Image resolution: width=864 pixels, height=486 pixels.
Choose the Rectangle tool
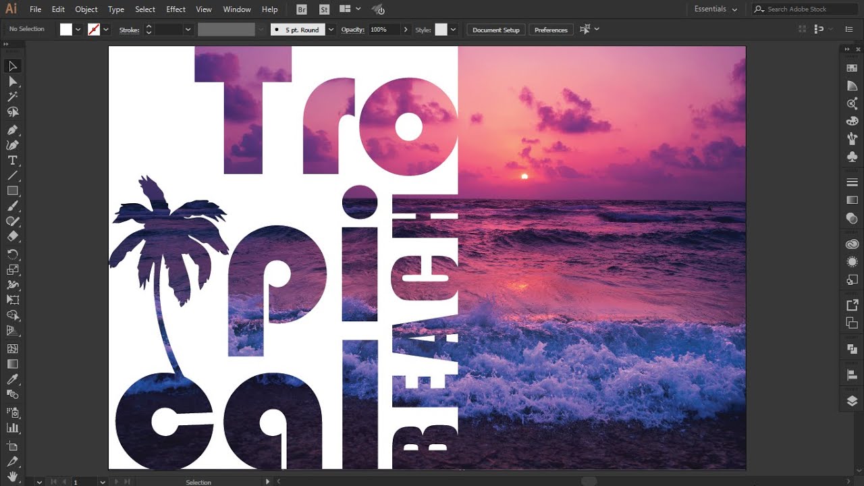point(12,191)
